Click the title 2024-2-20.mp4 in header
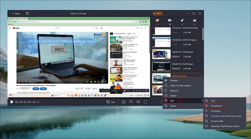This screenshot has width=251, height=139. click(78, 14)
